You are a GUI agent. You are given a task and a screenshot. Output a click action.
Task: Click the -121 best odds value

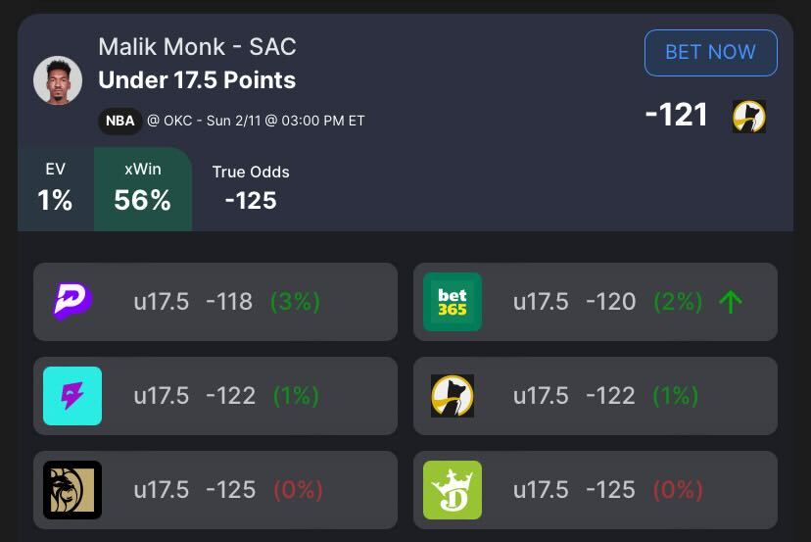676,115
